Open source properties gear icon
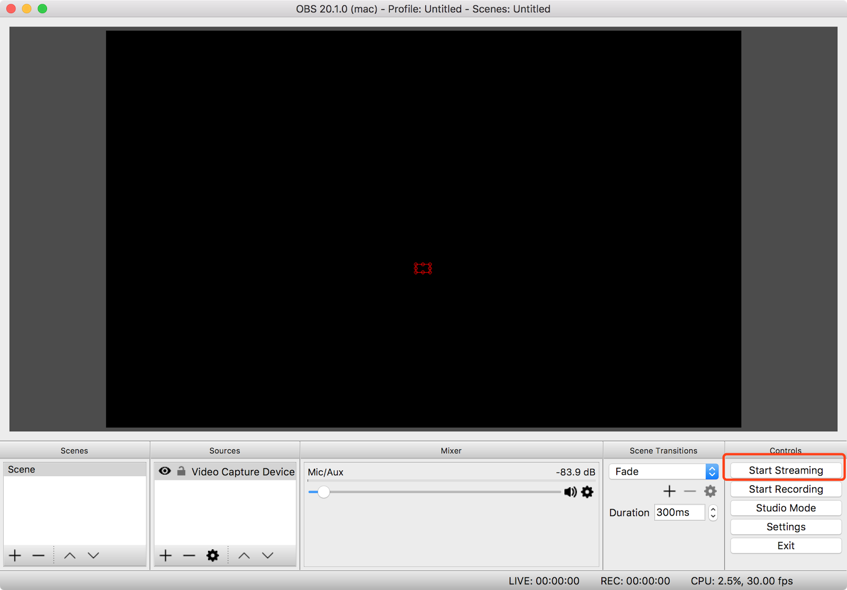 (213, 555)
